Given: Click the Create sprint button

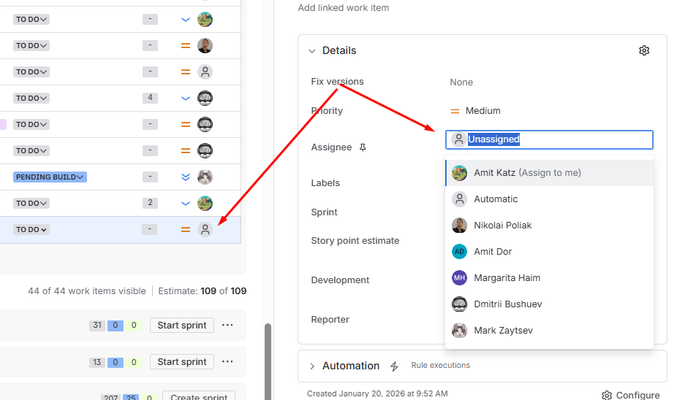Looking at the screenshot, I should tap(199, 396).
